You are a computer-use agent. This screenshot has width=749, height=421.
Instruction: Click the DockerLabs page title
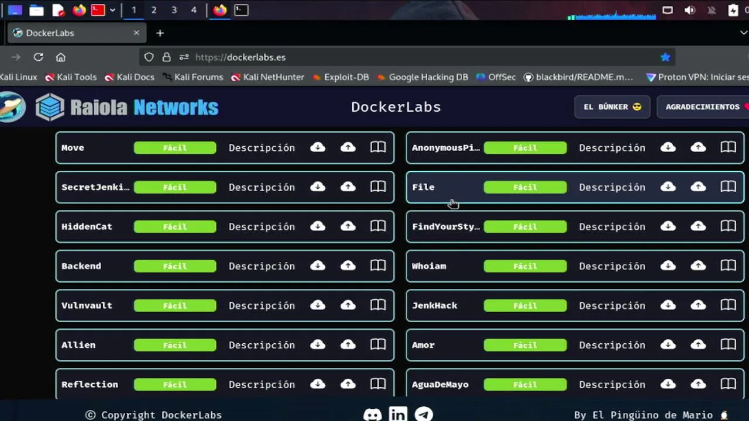point(396,107)
